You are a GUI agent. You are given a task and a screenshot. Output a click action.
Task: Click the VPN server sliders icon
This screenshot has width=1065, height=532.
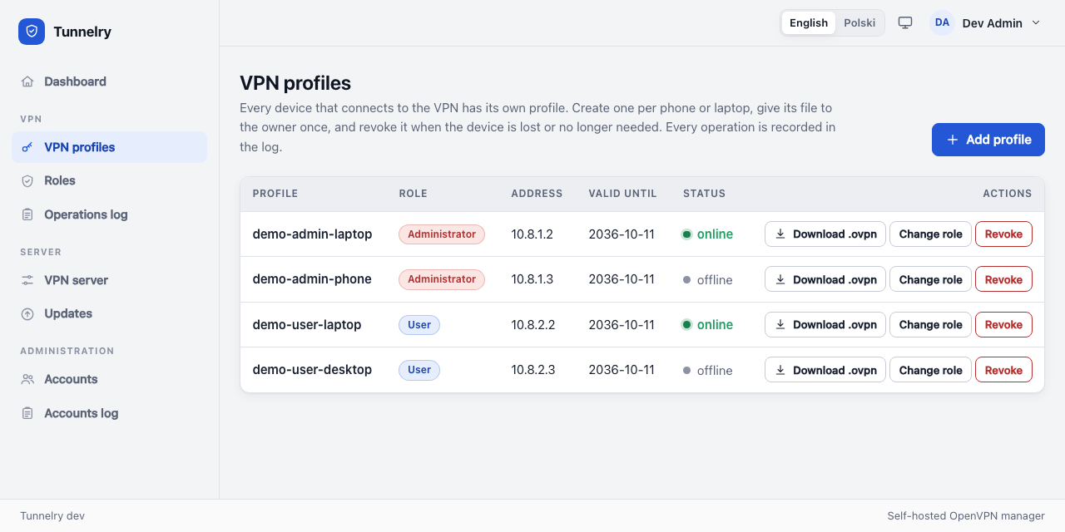tap(27, 280)
